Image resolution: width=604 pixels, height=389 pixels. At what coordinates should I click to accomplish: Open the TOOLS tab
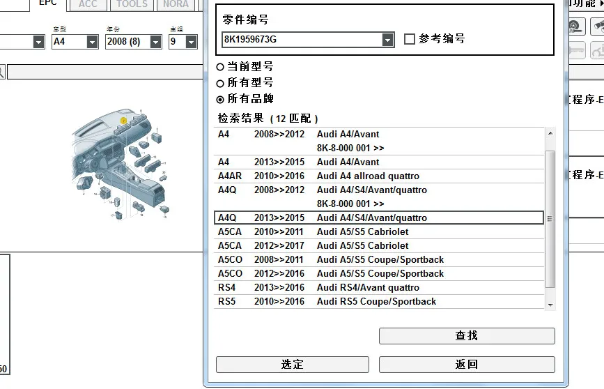point(132,5)
